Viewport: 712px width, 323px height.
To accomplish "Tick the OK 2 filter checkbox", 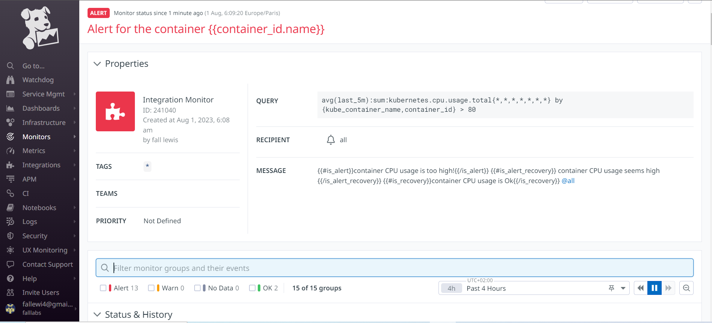I will click(x=252, y=288).
